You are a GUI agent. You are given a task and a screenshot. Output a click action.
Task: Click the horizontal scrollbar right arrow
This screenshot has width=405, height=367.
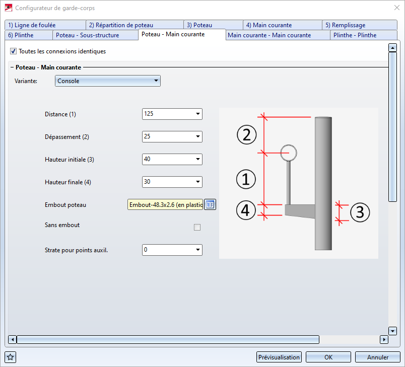point(384,340)
